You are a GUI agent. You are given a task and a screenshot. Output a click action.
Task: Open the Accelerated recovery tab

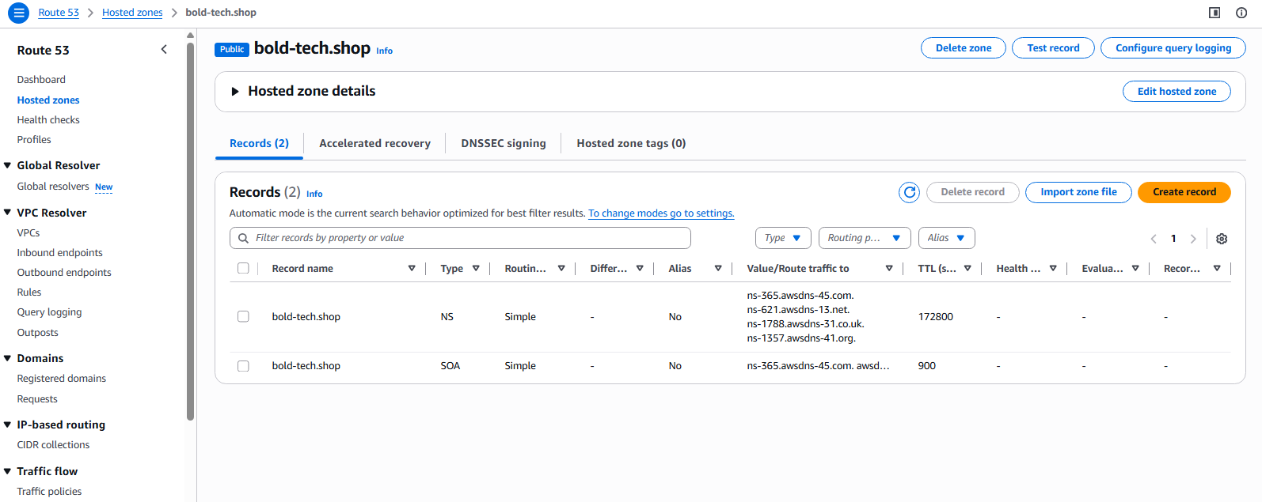[x=374, y=144]
